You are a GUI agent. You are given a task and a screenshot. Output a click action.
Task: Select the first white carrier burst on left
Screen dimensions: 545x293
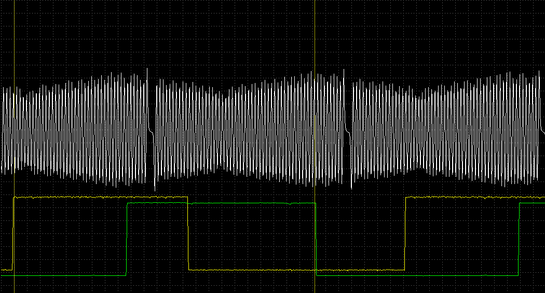(75, 130)
